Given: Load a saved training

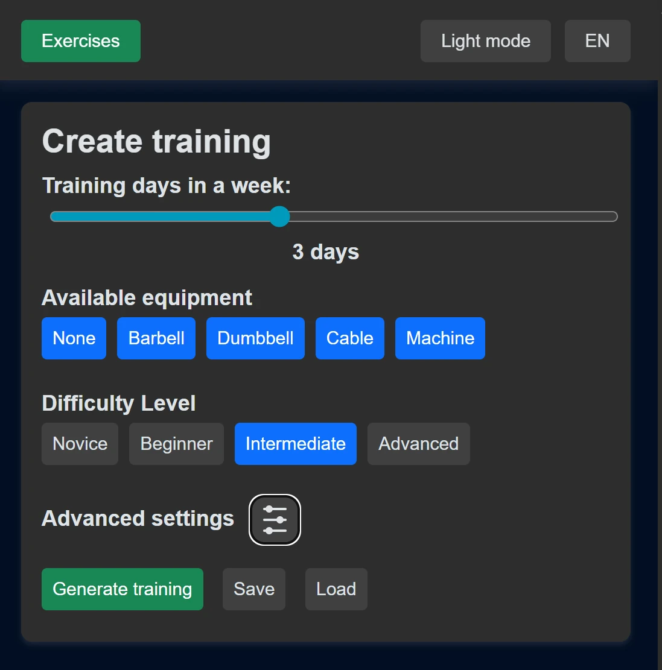Looking at the screenshot, I should (x=336, y=589).
